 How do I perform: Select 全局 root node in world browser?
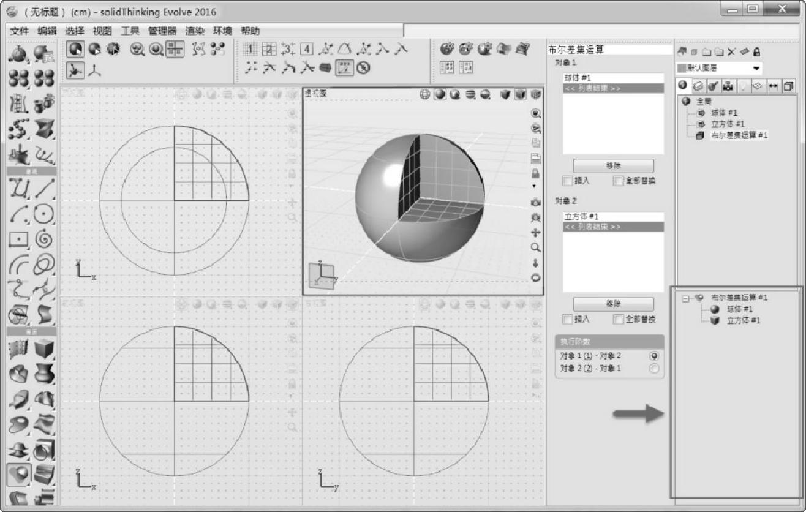(704, 102)
